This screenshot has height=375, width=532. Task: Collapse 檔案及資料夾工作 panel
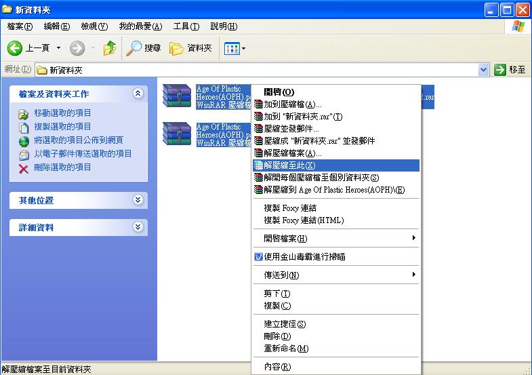(x=138, y=94)
